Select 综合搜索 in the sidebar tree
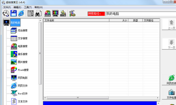176x105 pixels. [22, 31]
